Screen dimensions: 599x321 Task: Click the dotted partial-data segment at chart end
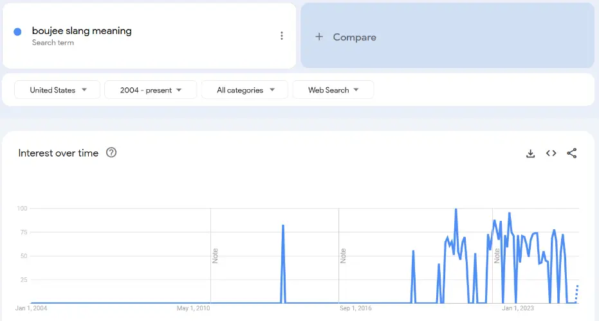click(577, 293)
